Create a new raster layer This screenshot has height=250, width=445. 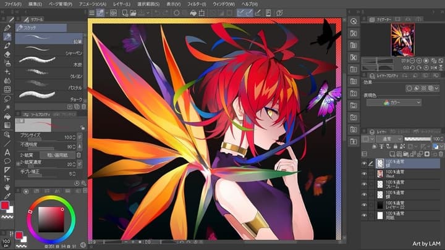pos(392,154)
